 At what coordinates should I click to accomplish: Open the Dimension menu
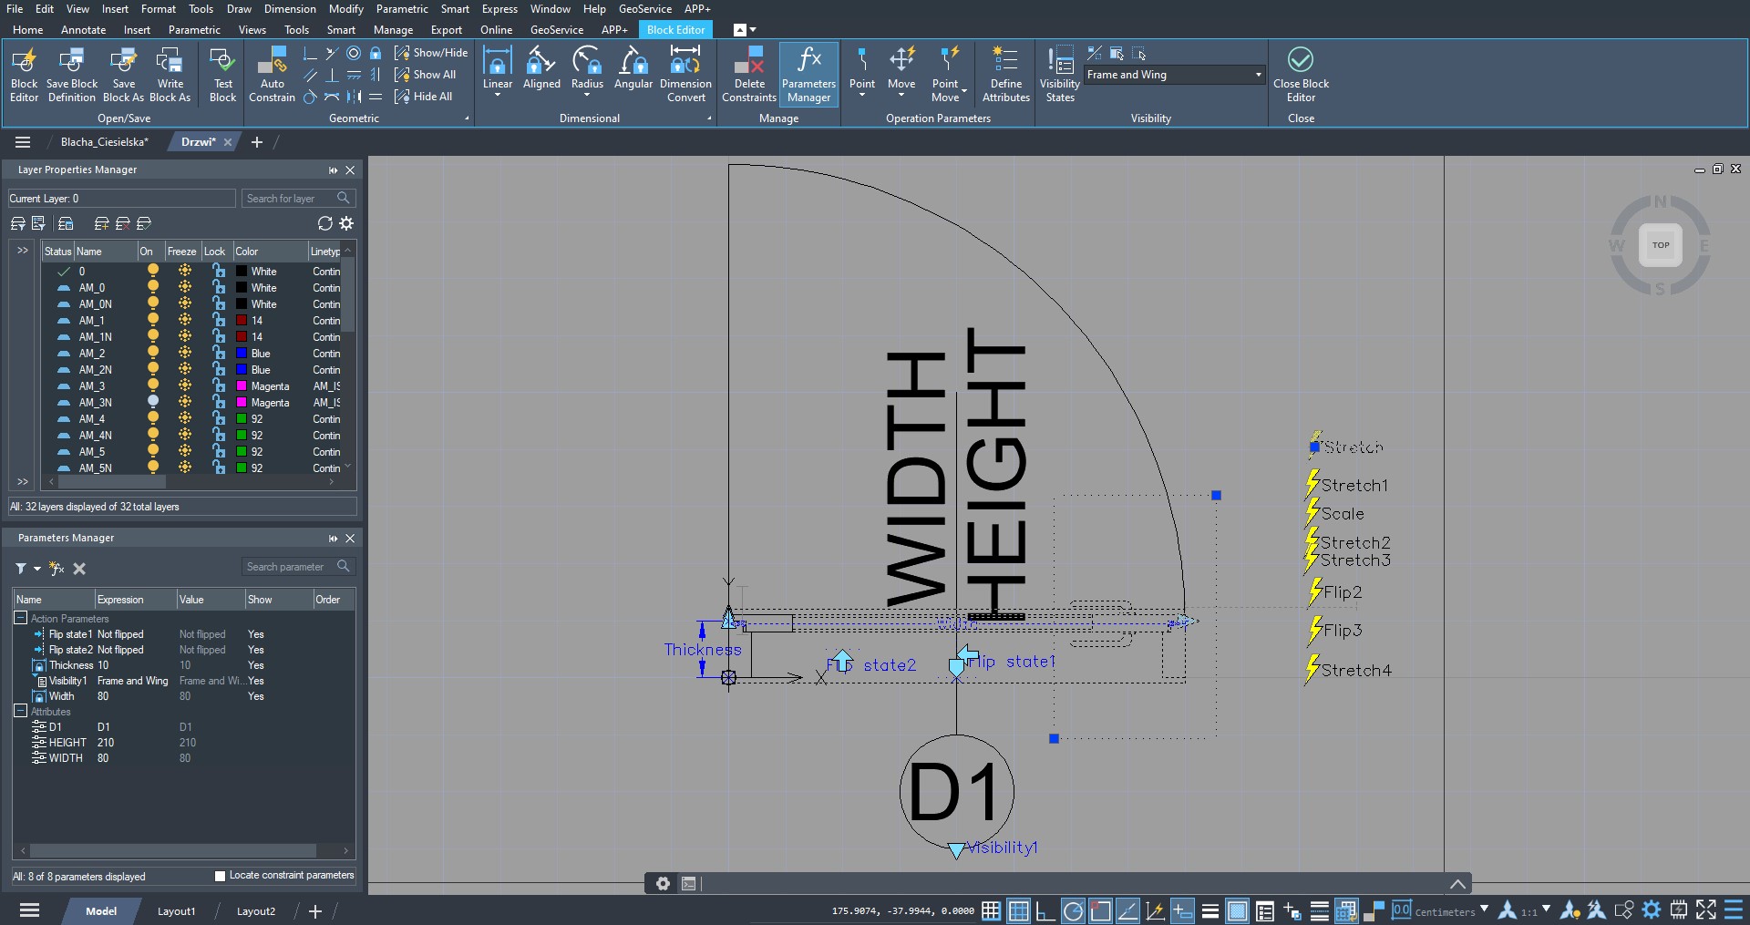pos(290,9)
